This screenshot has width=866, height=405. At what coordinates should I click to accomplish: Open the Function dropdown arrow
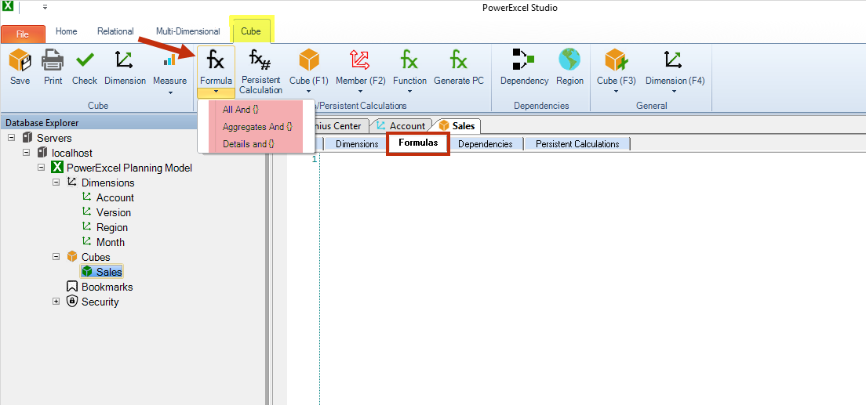tap(409, 92)
